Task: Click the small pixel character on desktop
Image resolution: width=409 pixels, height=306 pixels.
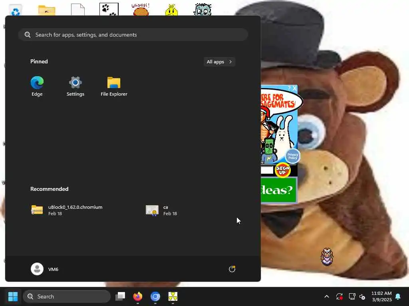Action: [x=327, y=257]
